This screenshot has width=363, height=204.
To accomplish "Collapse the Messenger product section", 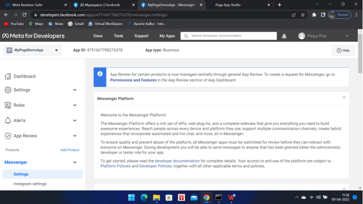I will pos(75,163).
